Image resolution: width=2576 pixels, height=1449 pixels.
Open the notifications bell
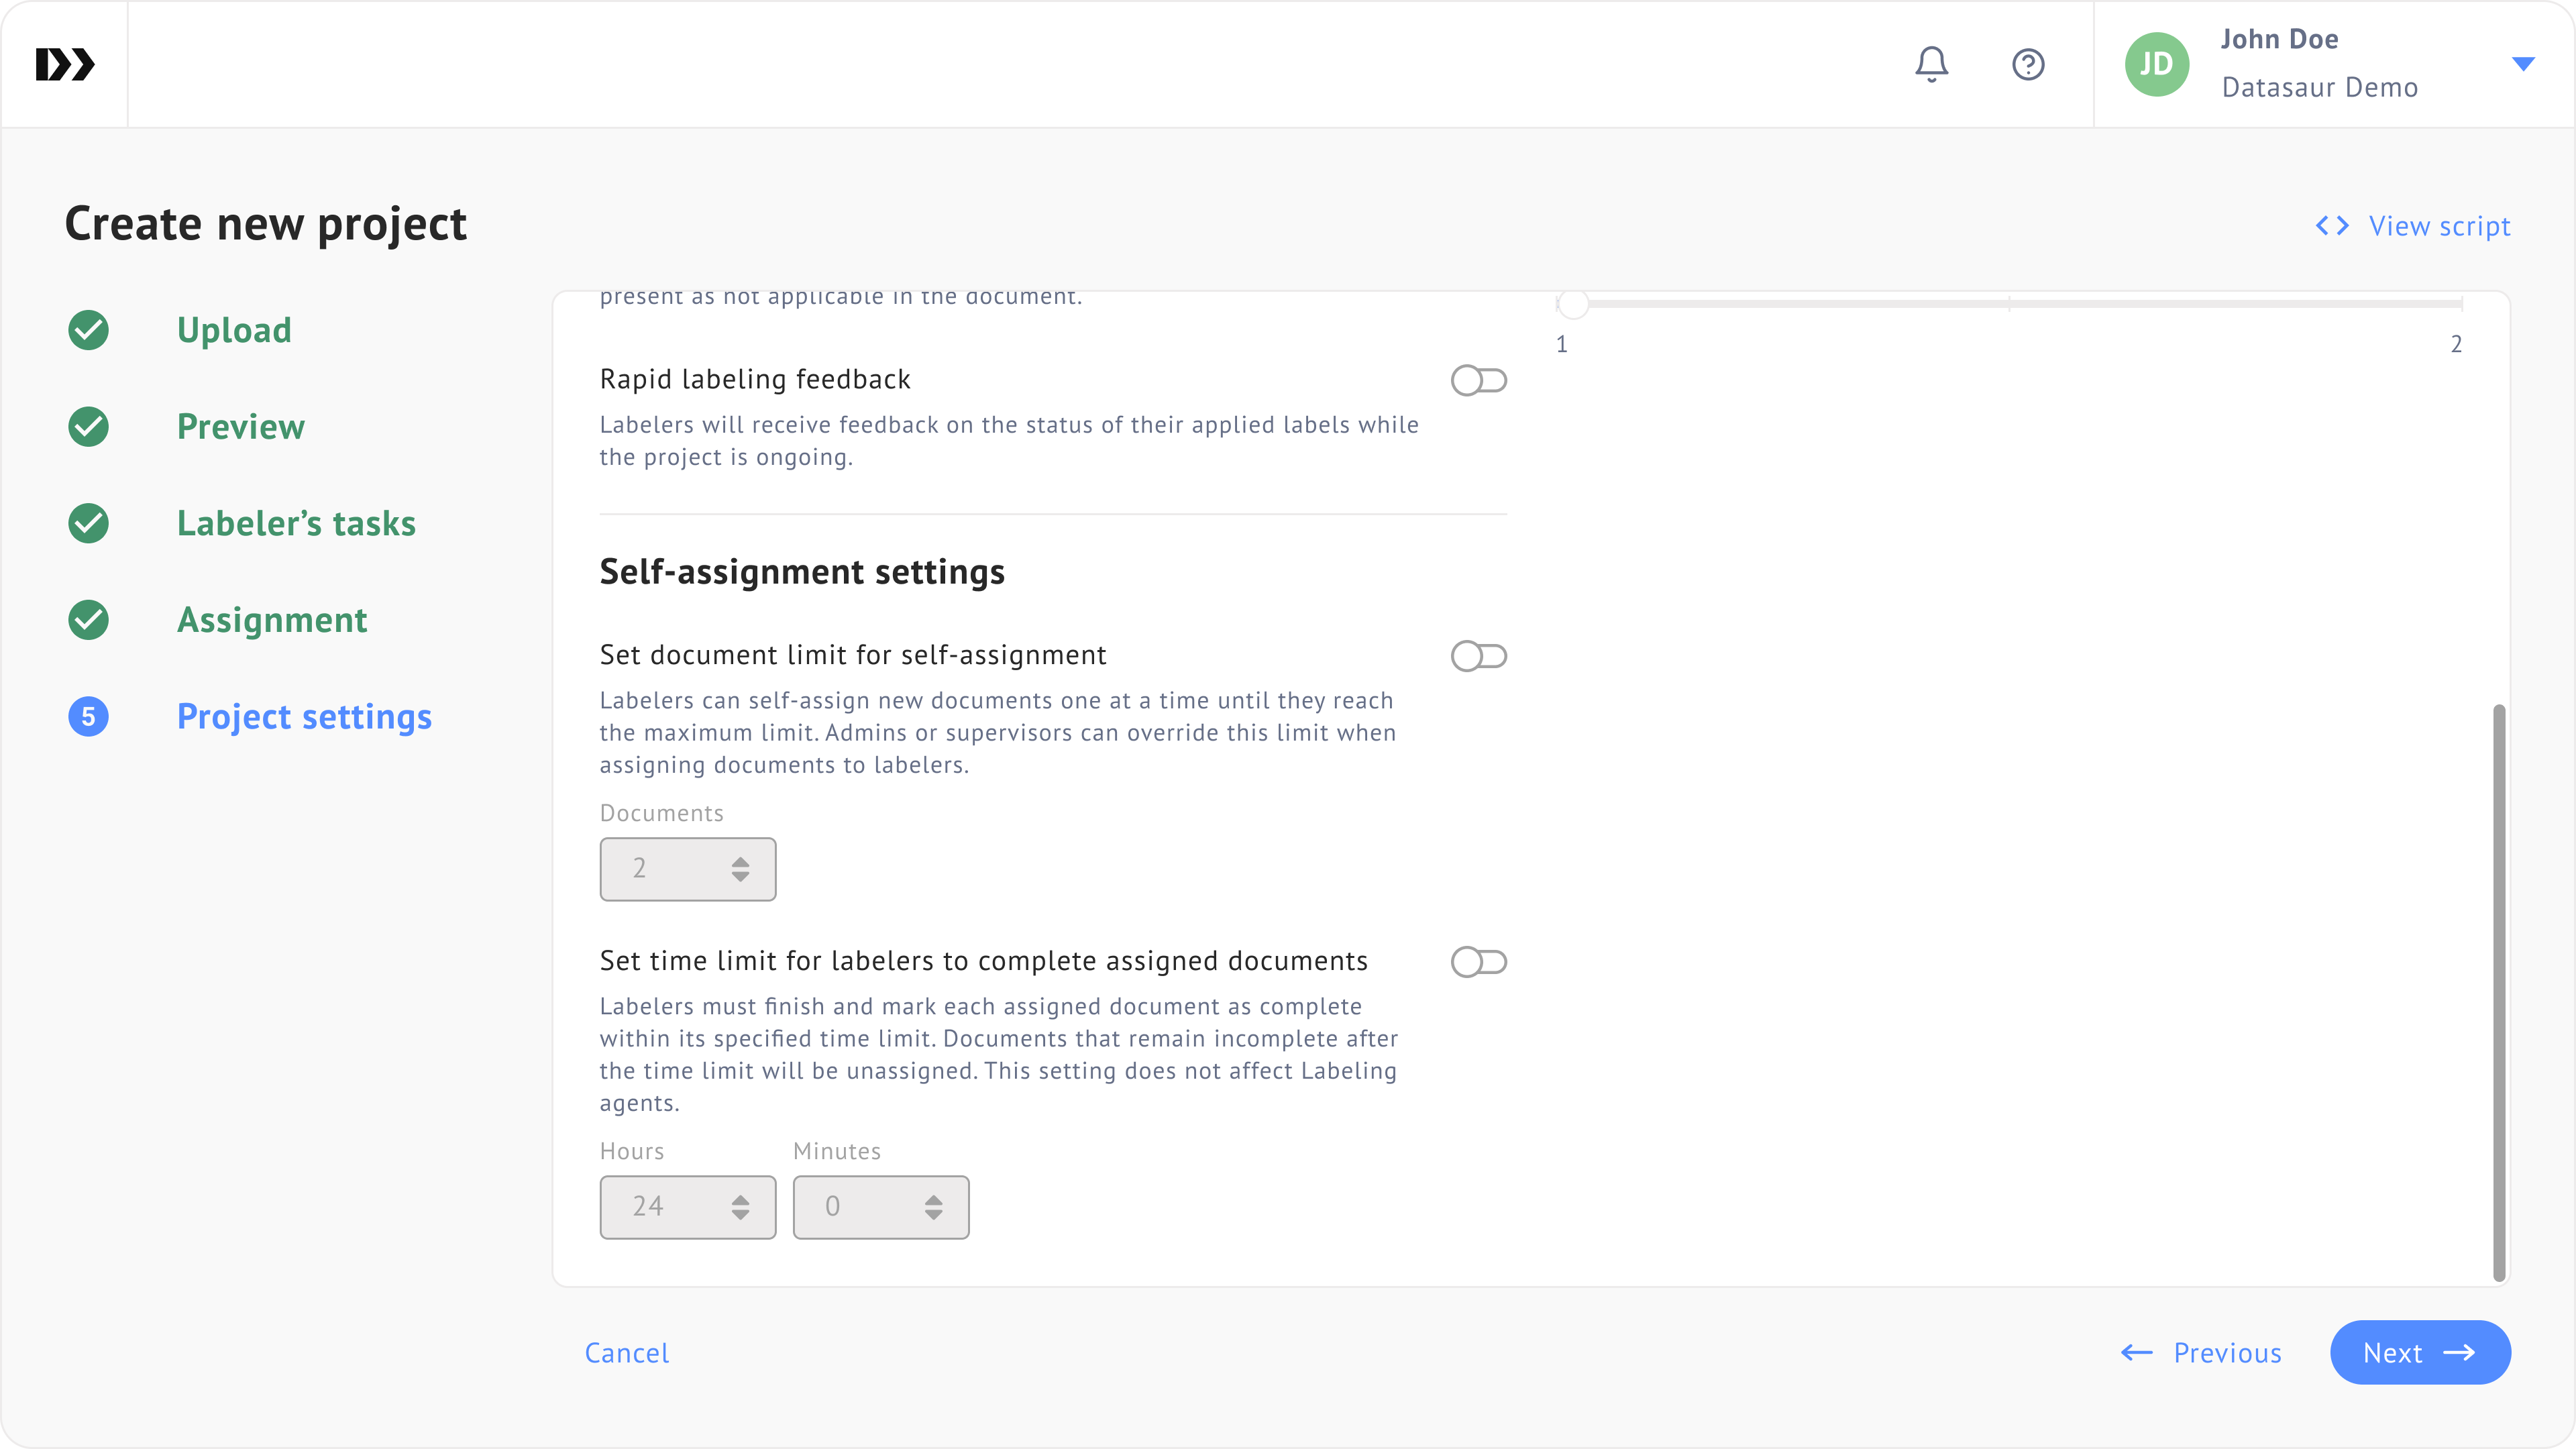coord(1931,64)
